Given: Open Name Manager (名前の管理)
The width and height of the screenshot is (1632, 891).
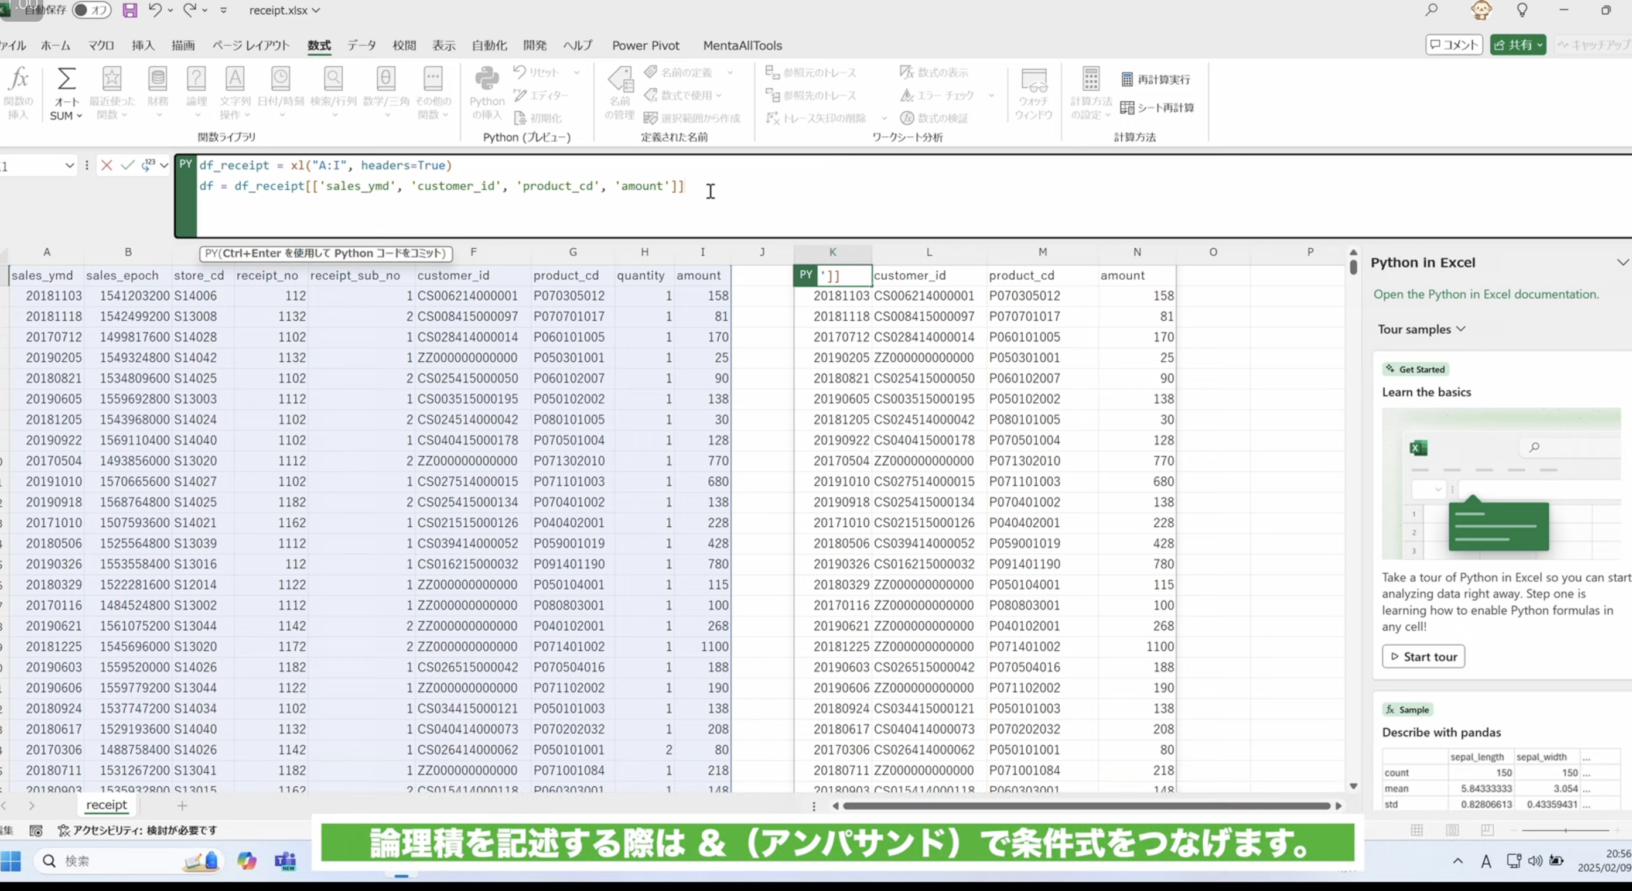Looking at the screenshot, I should tap(620, 94).
